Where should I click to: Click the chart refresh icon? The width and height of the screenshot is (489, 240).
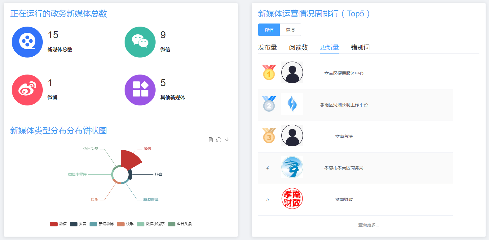(219, 140)
